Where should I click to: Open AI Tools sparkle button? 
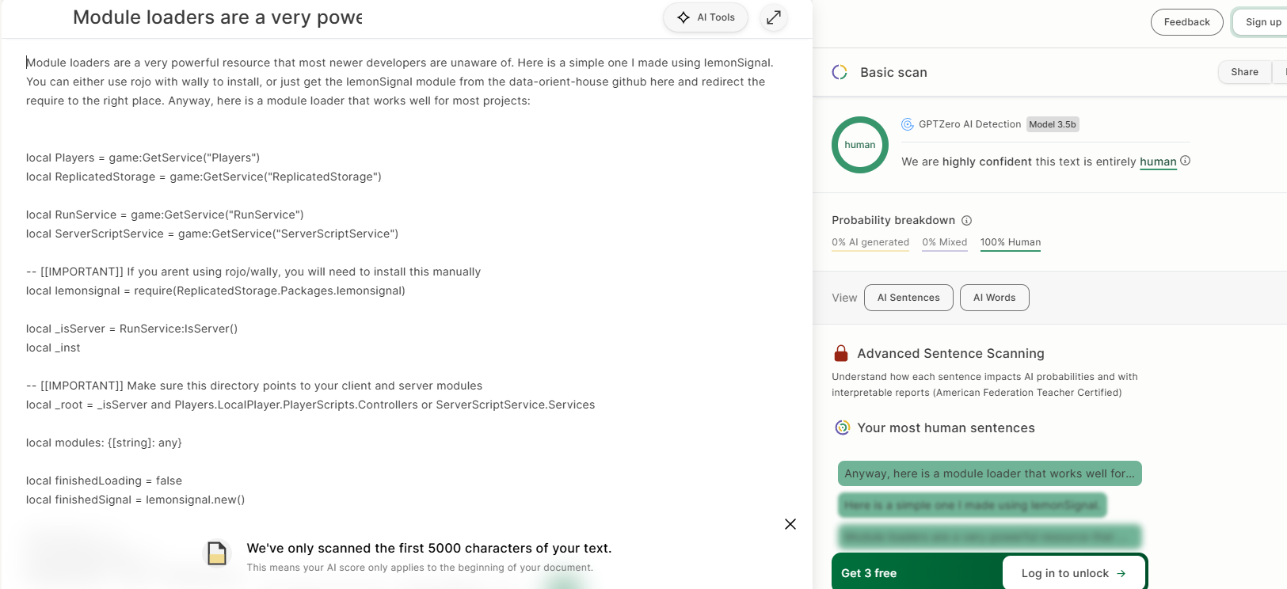click(x=706, y=17)
